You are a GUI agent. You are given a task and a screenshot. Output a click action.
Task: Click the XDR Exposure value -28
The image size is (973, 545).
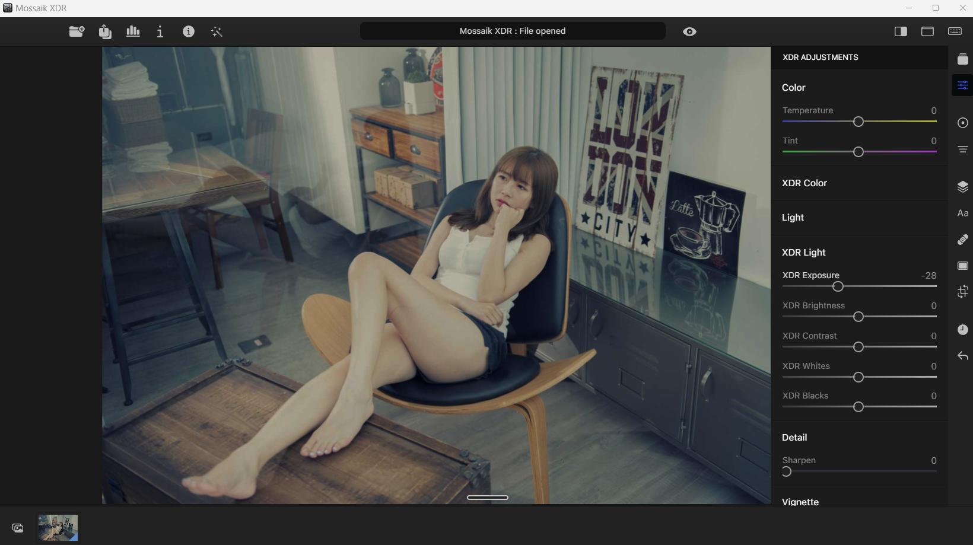pyautogui.click(x=929, y=276)
